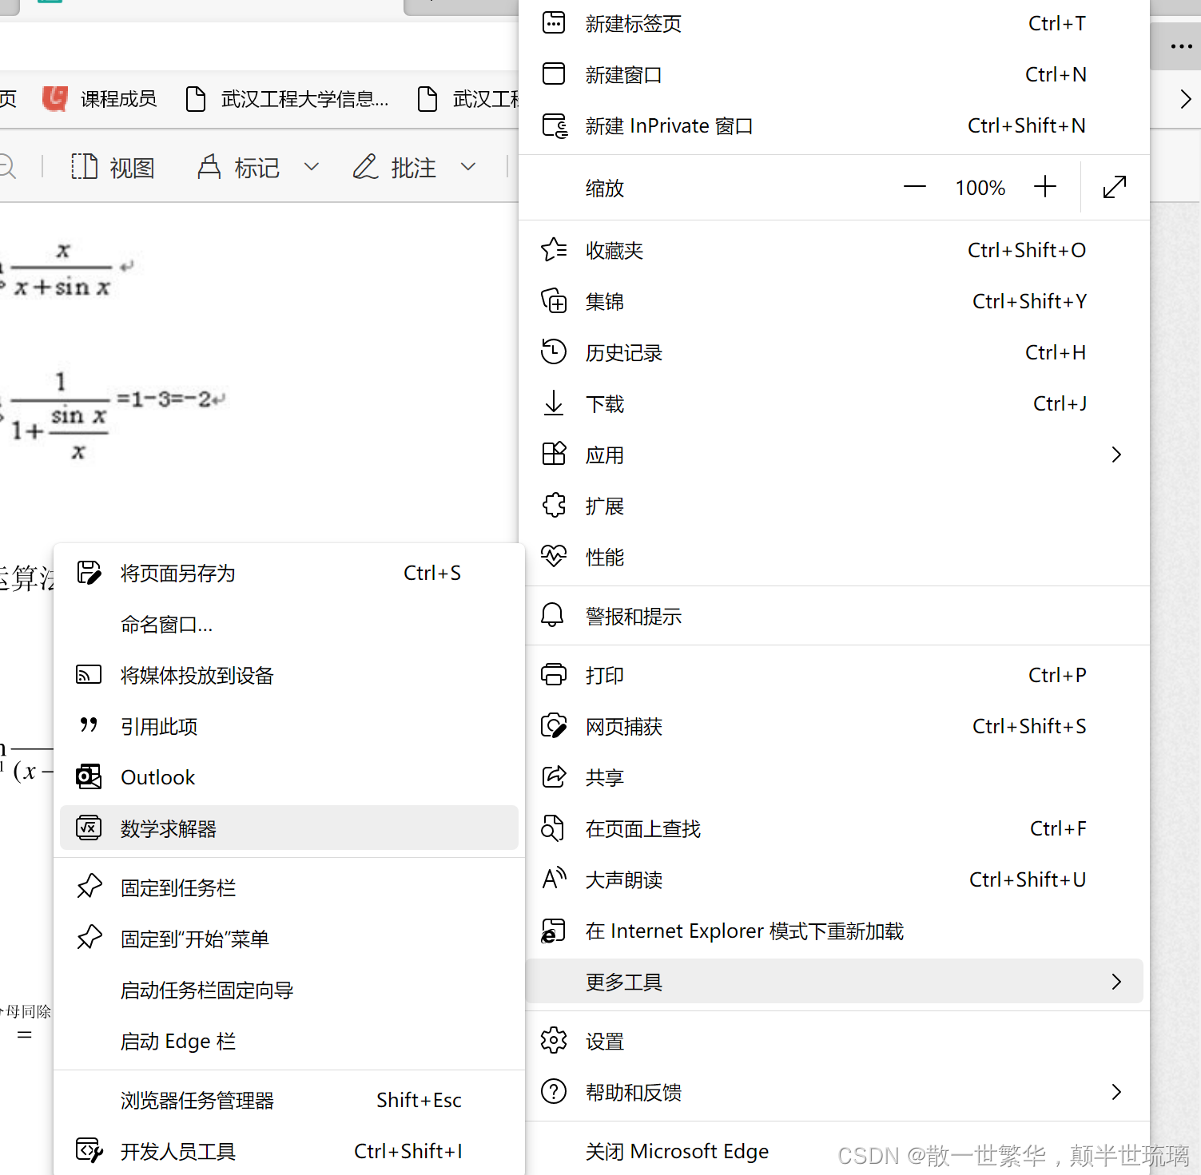Open the 课程成员 bookmark
1201x1175 pixels.
coord(100,99)
